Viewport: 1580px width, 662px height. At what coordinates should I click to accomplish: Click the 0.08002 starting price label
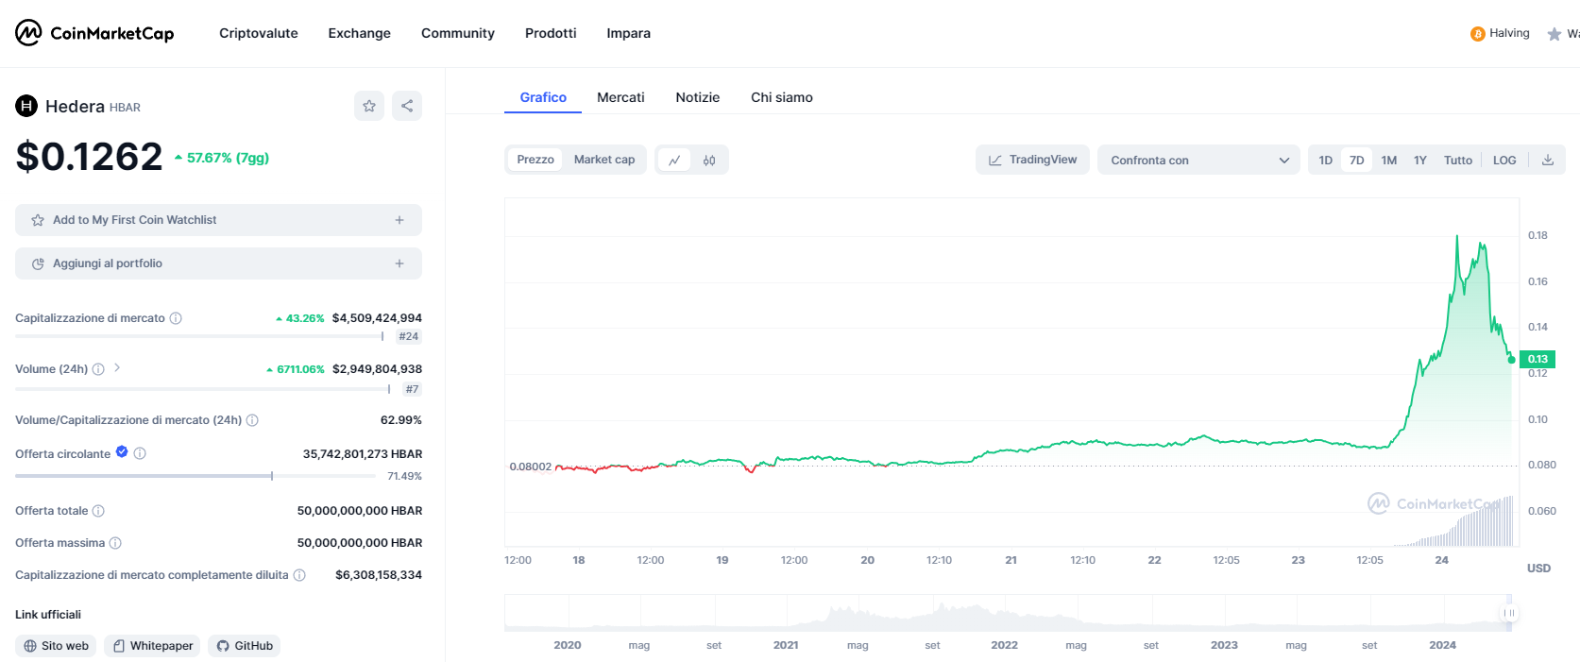531,467
